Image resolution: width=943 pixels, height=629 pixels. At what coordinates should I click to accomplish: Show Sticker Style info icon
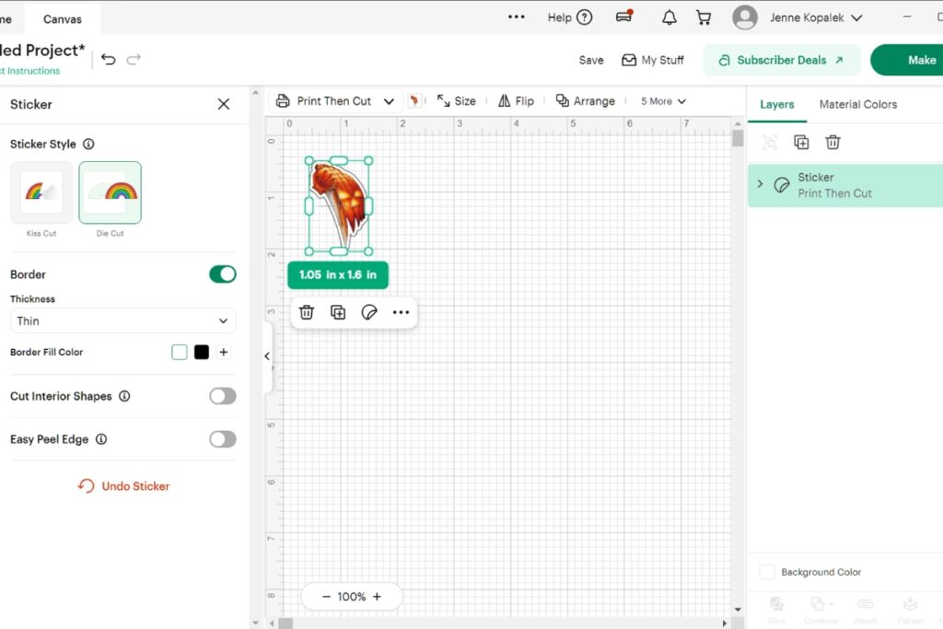[88, 144]
